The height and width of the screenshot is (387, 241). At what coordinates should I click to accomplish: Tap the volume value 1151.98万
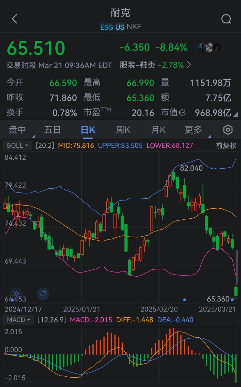(210, 83)
